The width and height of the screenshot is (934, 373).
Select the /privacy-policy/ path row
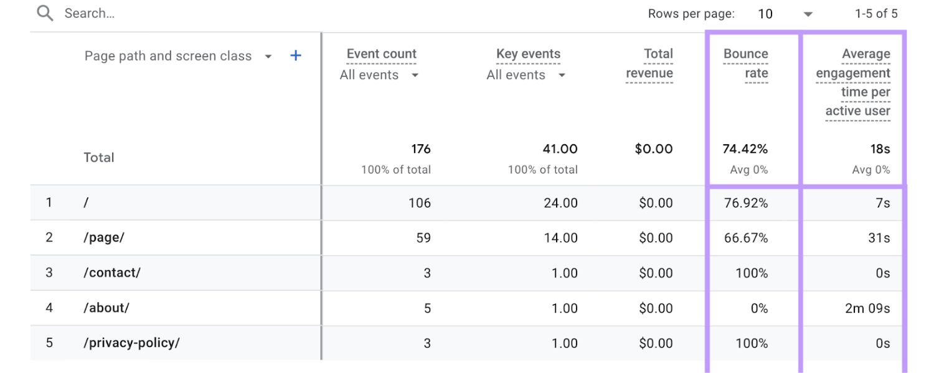click(x=131, y=343)
